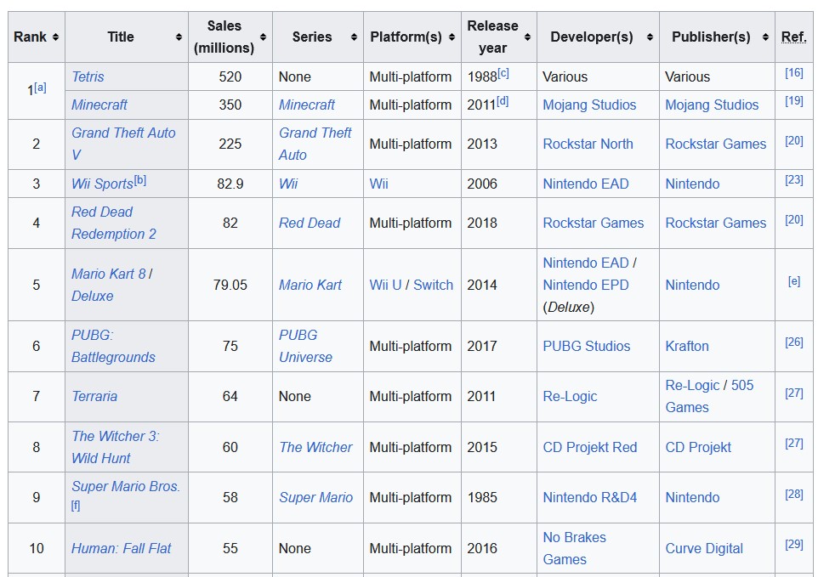
Task: Open the Tetris title link
Action: pos(88,76)
